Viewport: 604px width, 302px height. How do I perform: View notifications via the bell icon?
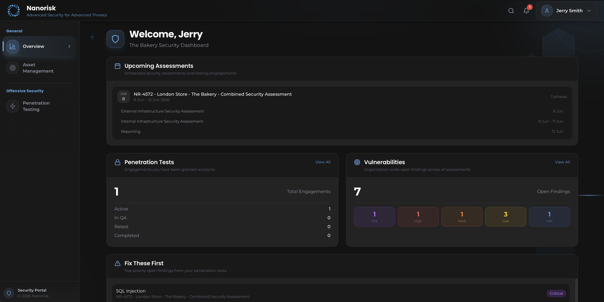click(x=526, y=10)
